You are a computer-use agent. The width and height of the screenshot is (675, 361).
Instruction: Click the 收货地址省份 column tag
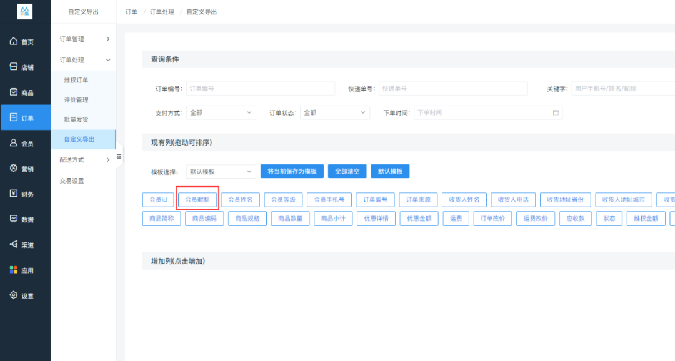565,200
